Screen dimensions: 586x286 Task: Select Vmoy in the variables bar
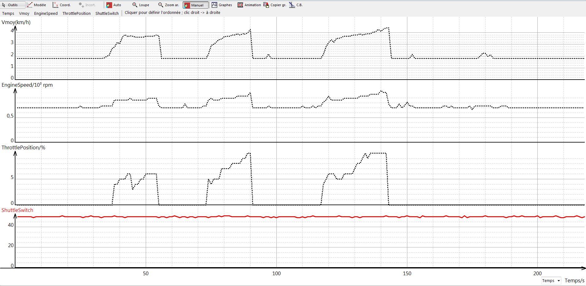pos(24,13)
